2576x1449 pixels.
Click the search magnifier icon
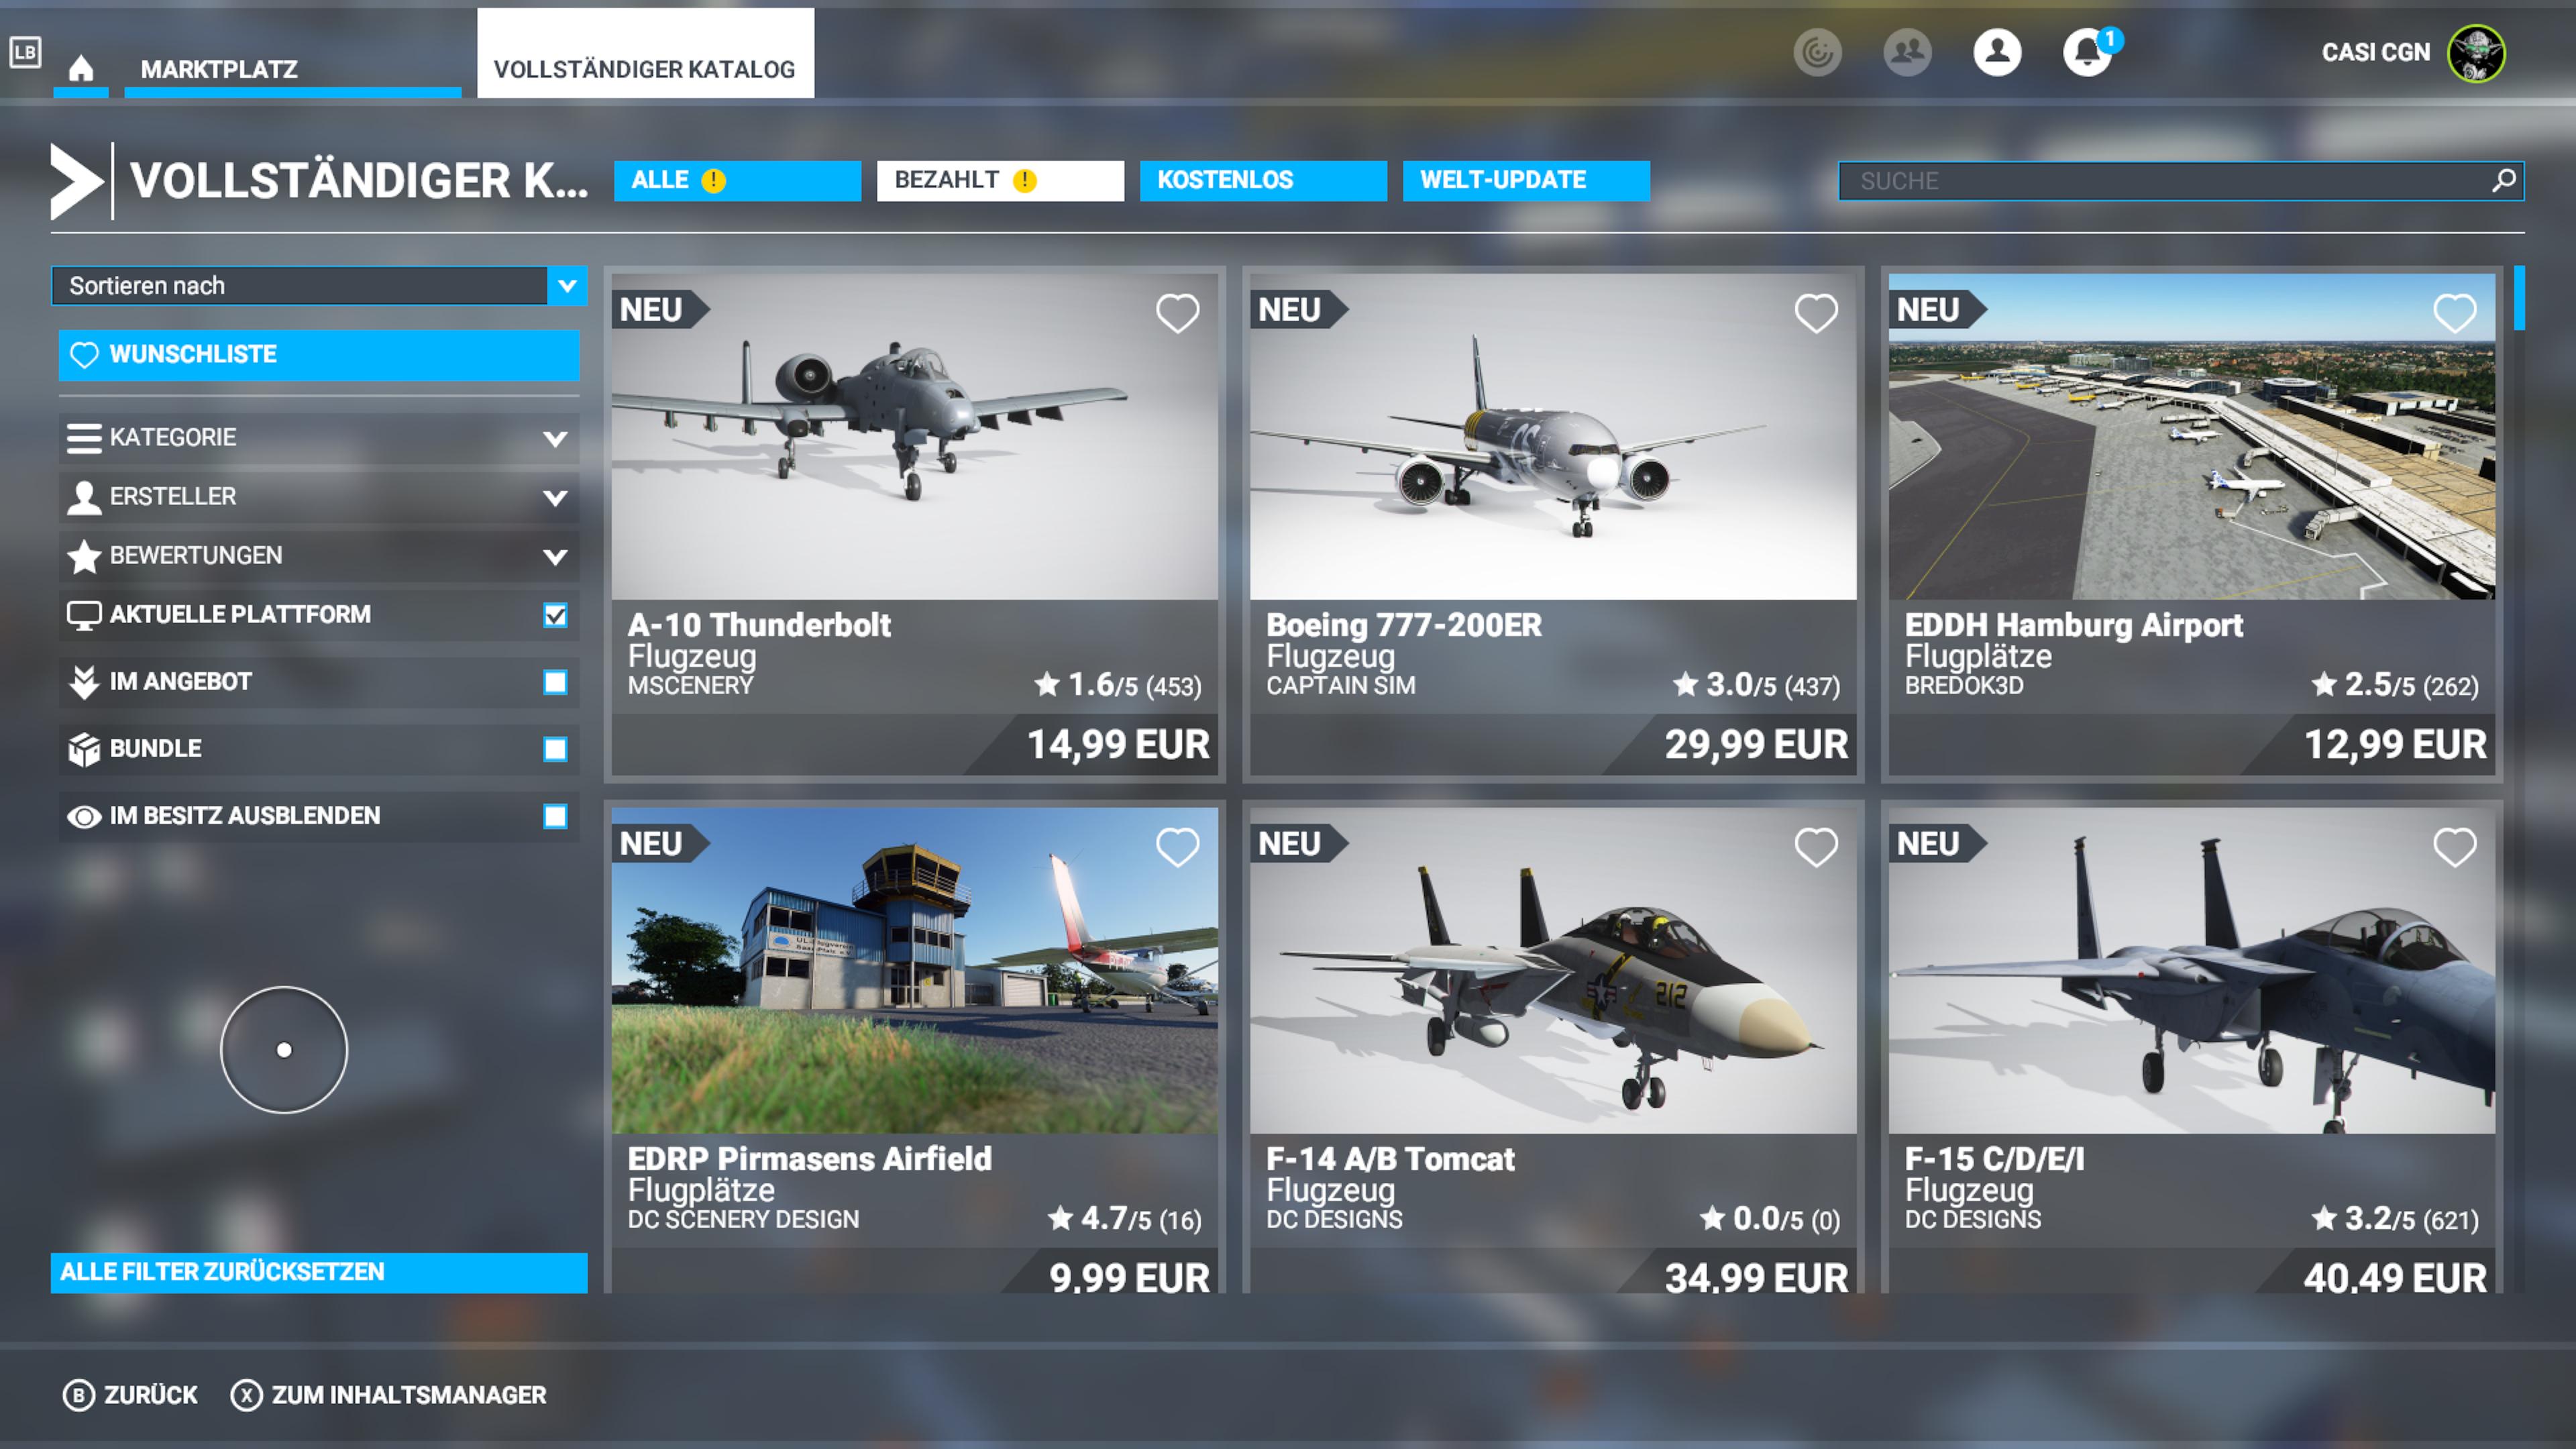click(x=2503, y=181)
